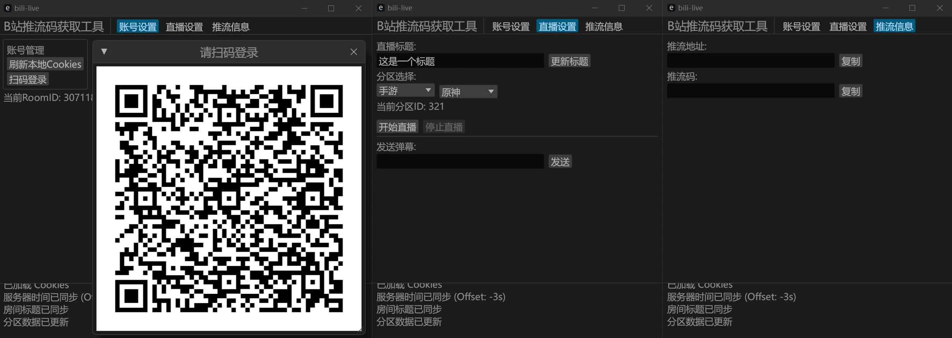Close the 请扫码登录 QR dialog
The height and width of the screenshot is (338, 952).
pos(354,52)
